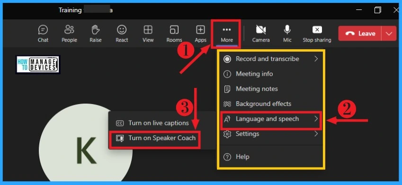This screenshot has height=185, width=402.
Task: Open Record and transcribe submenu
Action: click(271, 59)
